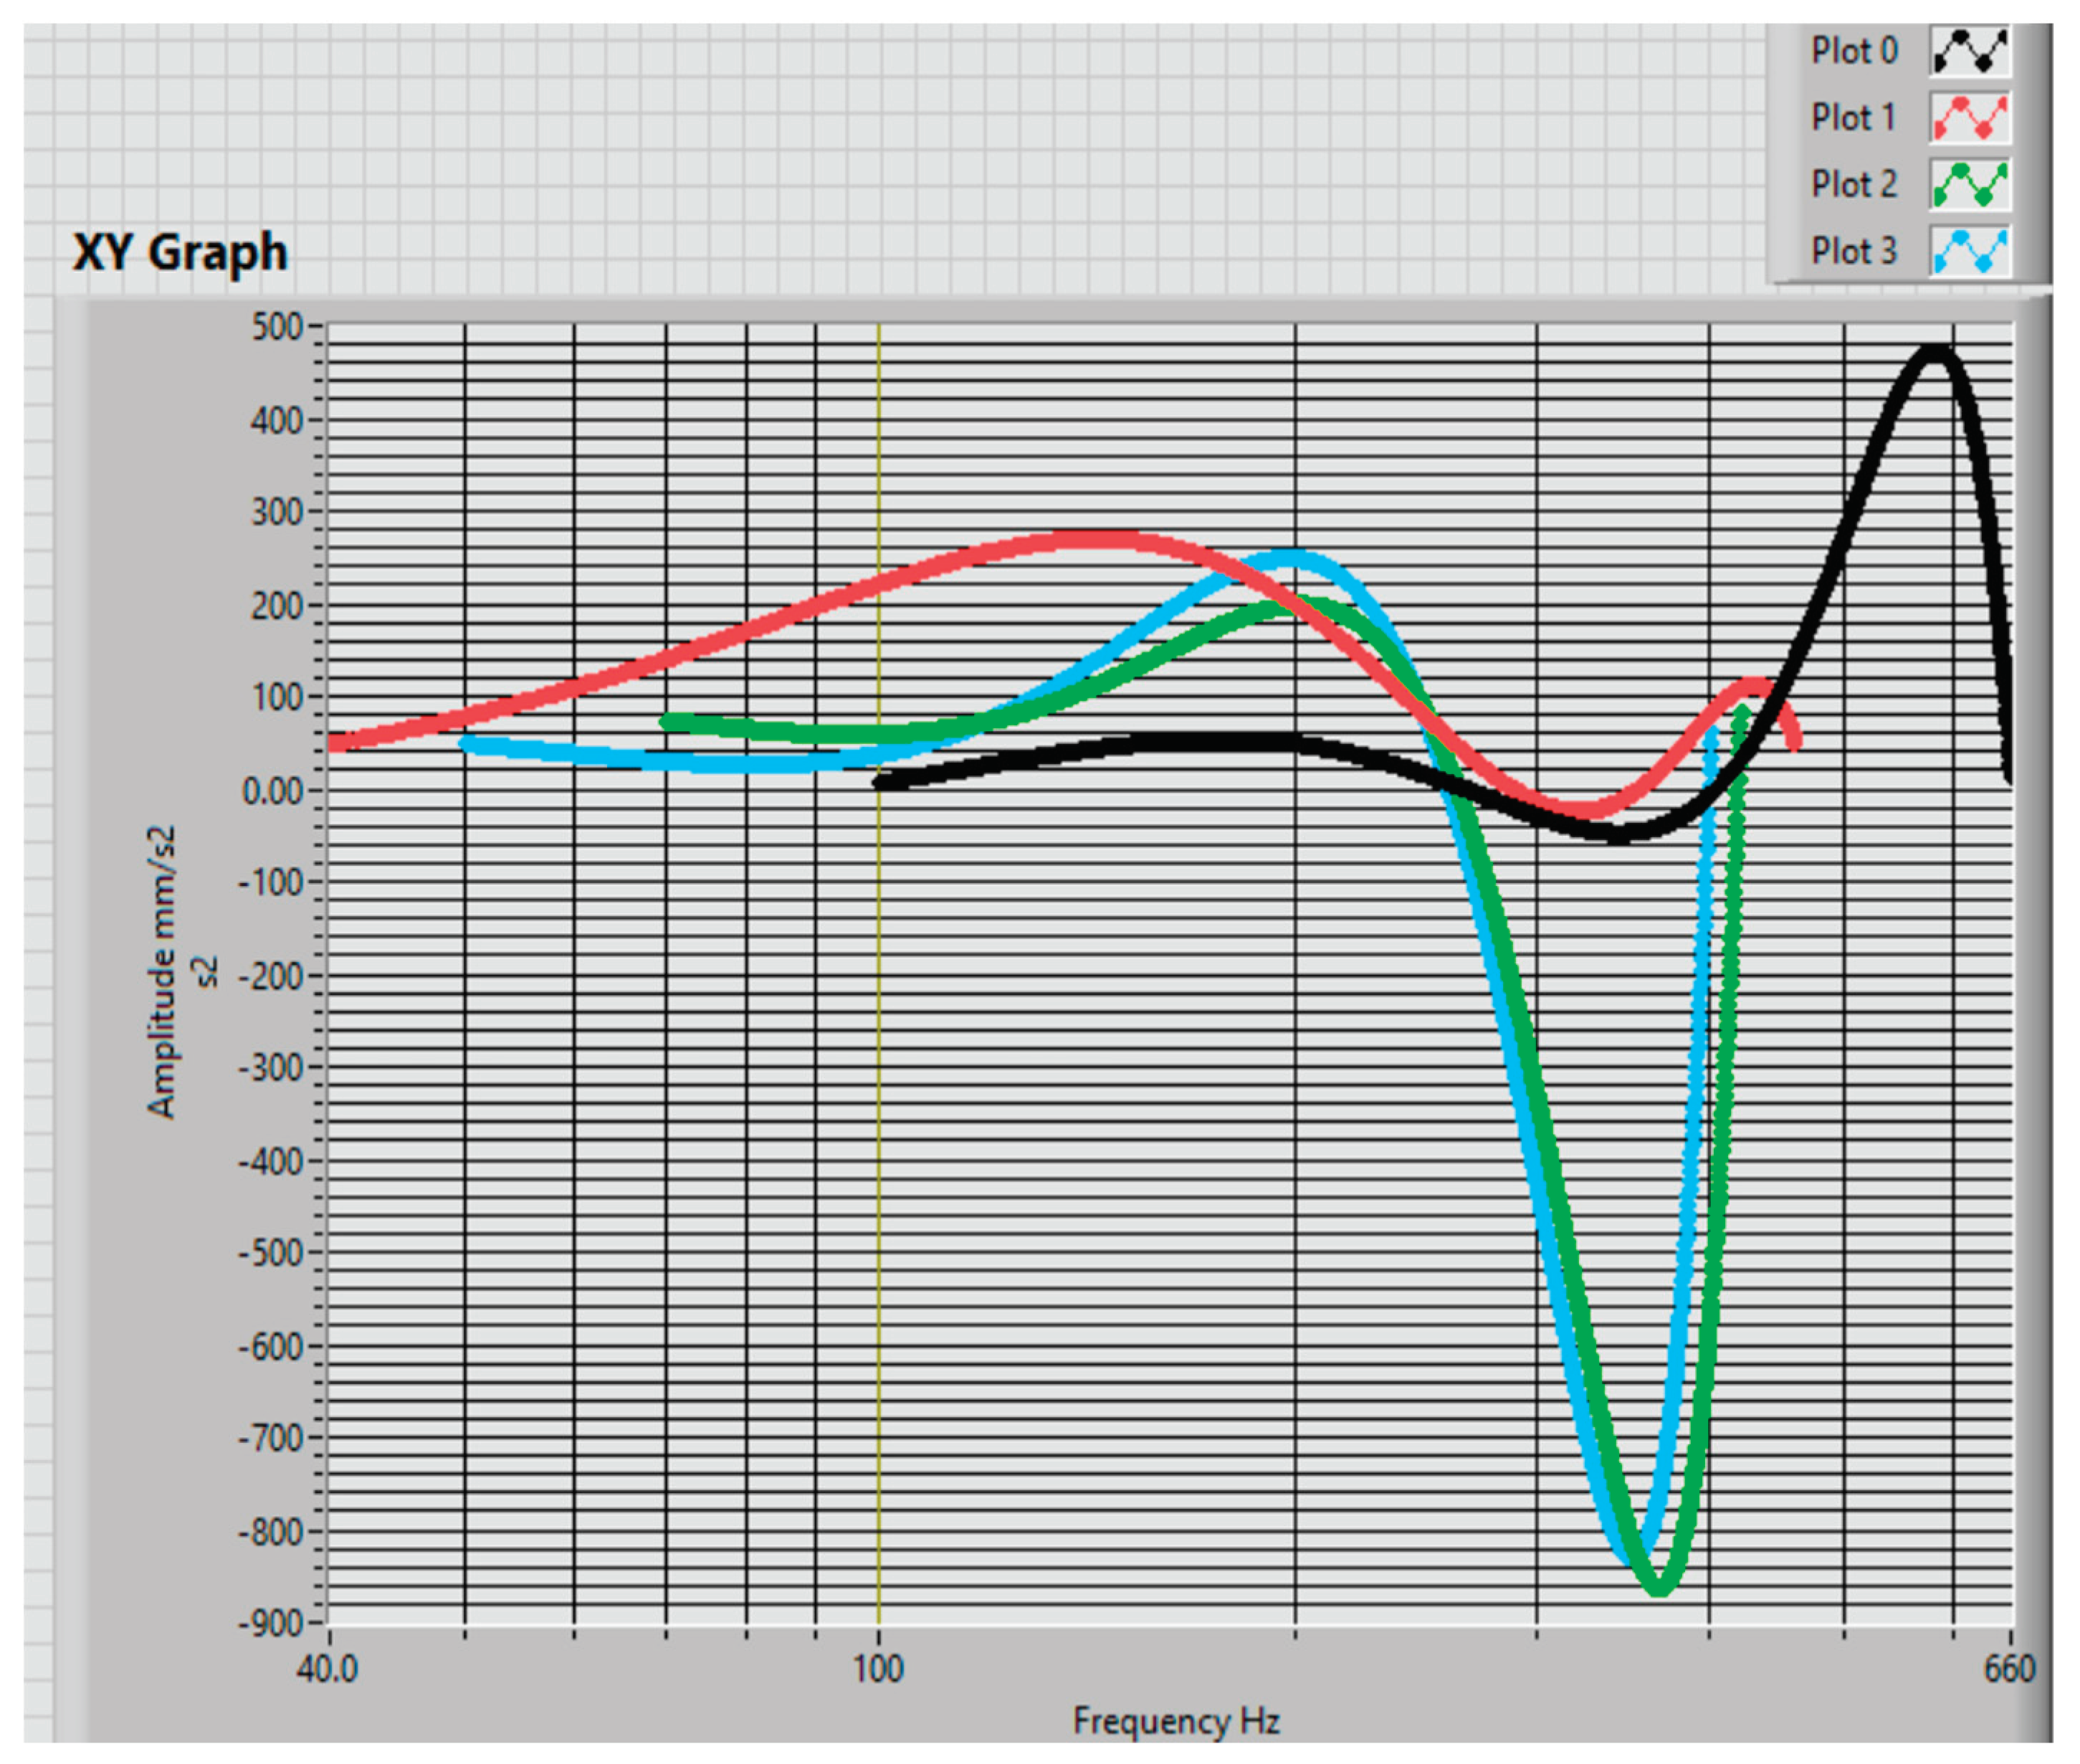Click the Plot 2 green line sample icon
The width and height of the screenshot is (2080, 1764).
tap(1969, 185)
